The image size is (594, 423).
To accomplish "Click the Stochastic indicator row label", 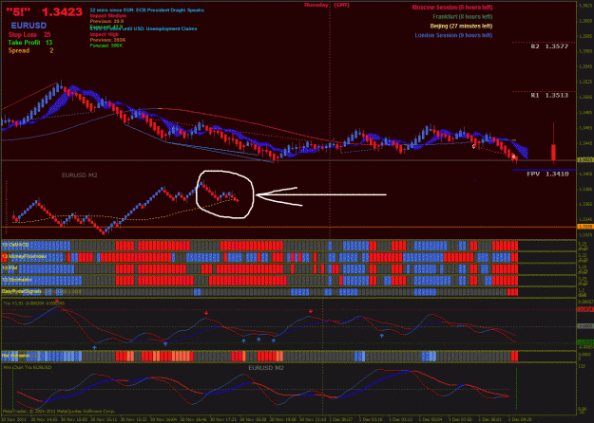I will 17,280.
